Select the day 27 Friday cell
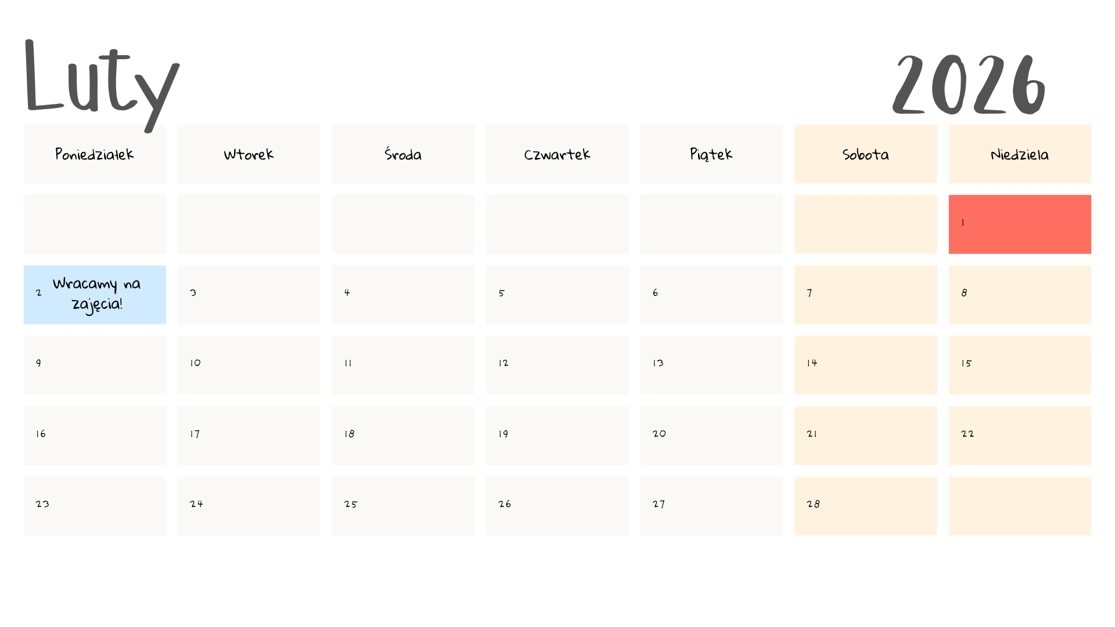Screen dimensions: 1115x627 711,506
